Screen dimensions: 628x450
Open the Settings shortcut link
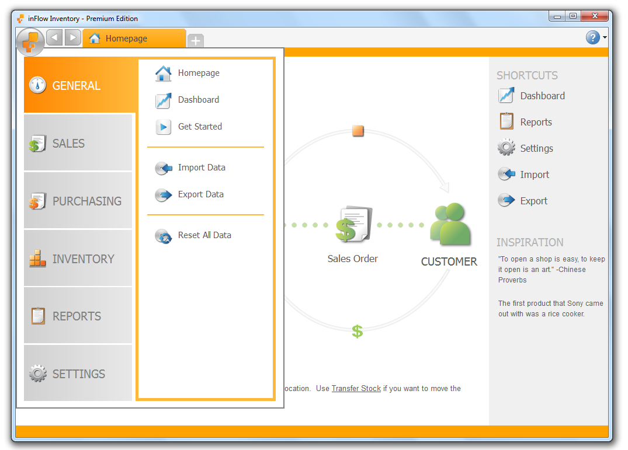point(536,148)
